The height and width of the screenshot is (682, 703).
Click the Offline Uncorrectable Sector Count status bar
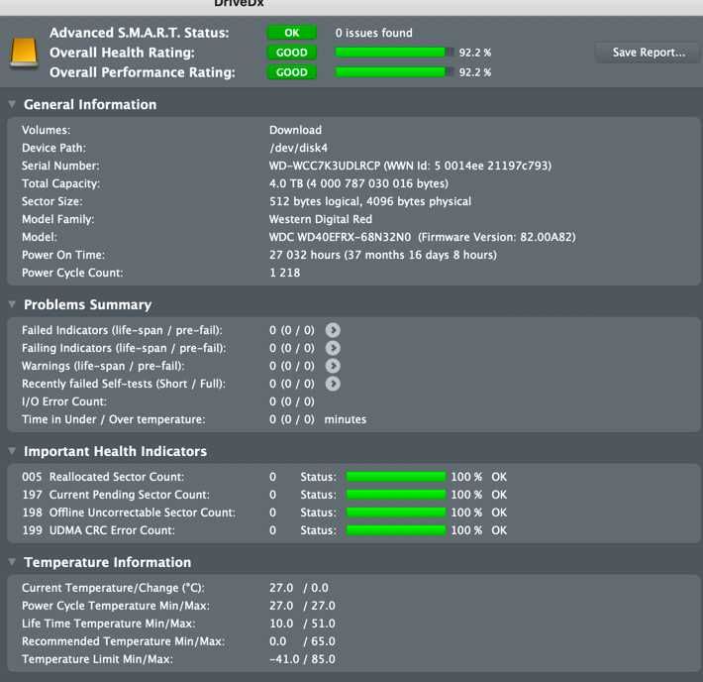coord(396,512)
